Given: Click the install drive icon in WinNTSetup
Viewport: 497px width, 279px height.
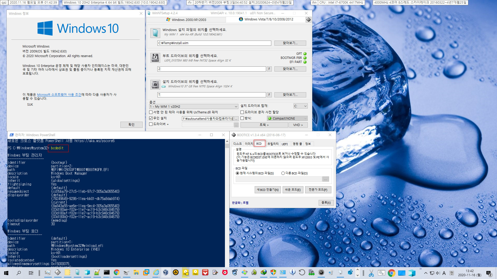Looking at the screenshot, I should pyautogui.click(x=155, y=84).
